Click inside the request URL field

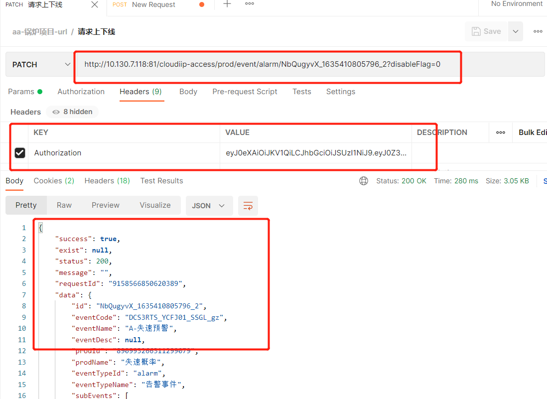coord(268,64)
